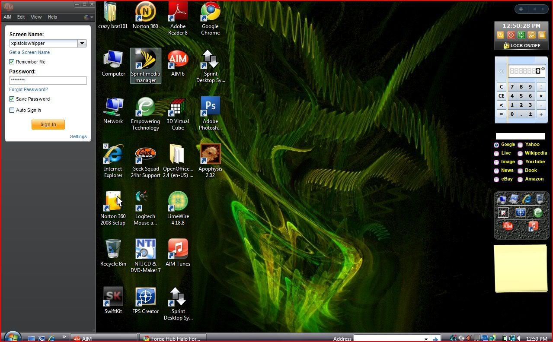This screenshot has width=553, height=342.
Task: Switch to Forge Hub Halo taskbar button
Action: (173, 338)
